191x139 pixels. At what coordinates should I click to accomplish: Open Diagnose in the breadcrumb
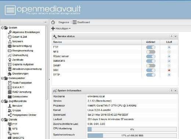coord(64,22)
